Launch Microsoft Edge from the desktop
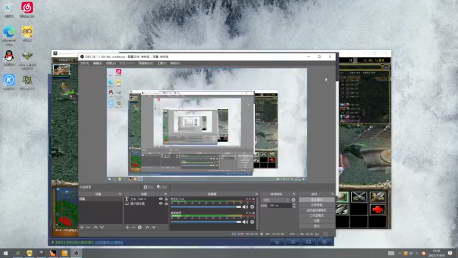Viewport: 458px width, 258px height. pyautogui.click(x=9, y=36)
